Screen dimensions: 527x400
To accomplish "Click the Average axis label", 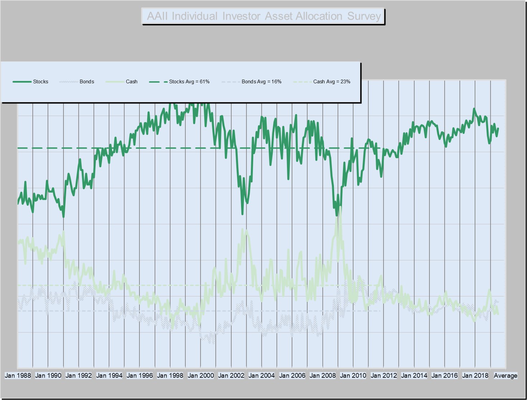I will [x=505, y=376].
